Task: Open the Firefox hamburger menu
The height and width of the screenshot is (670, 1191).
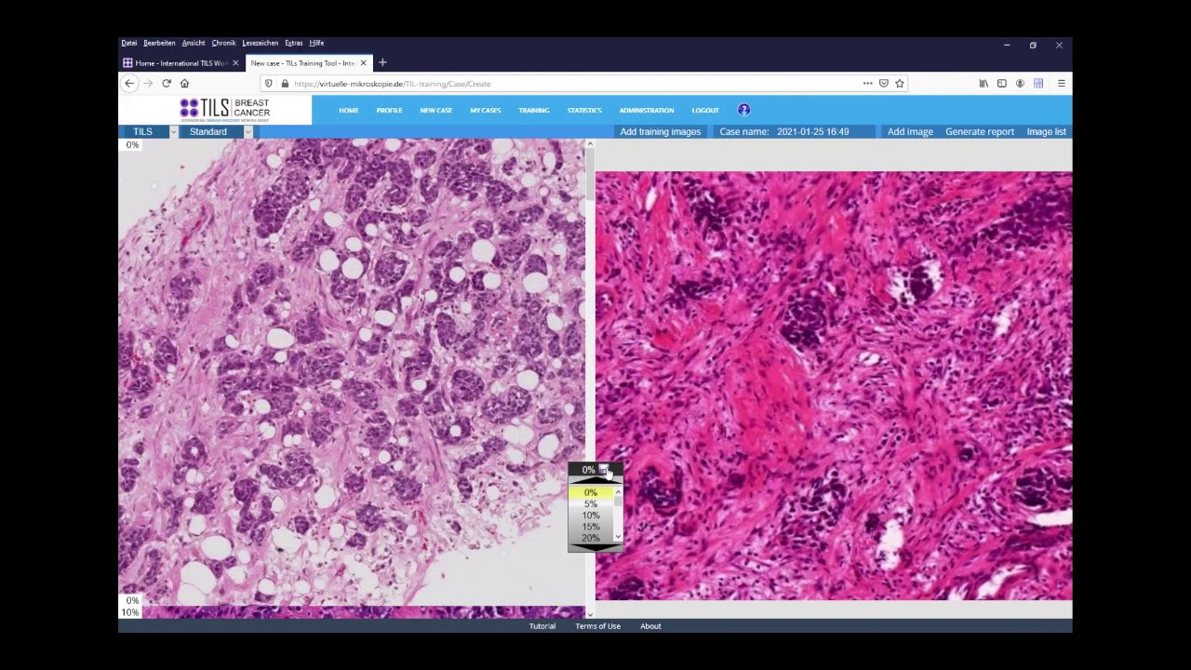Action: point(1061,83)
